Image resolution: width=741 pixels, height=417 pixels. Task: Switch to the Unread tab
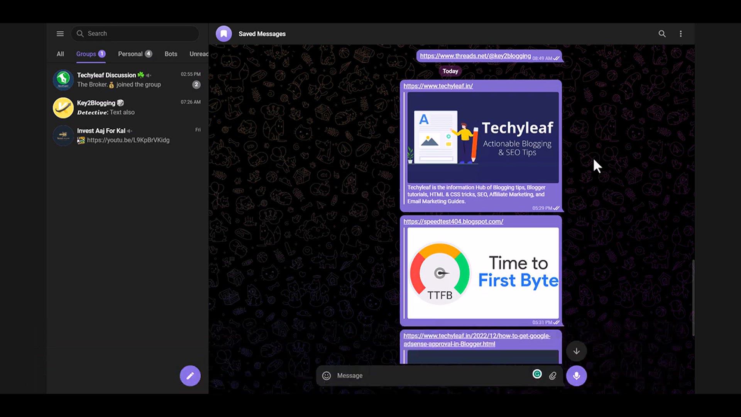(199, 54)
